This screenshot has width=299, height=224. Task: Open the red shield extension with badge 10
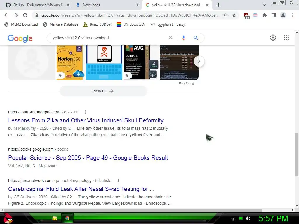click(246, 16)
